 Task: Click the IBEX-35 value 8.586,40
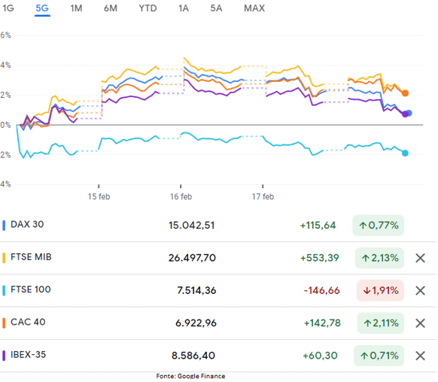[193, 356]
